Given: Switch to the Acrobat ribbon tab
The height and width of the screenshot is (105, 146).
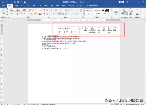Looking at the screenshot, I should click(71, 6).
